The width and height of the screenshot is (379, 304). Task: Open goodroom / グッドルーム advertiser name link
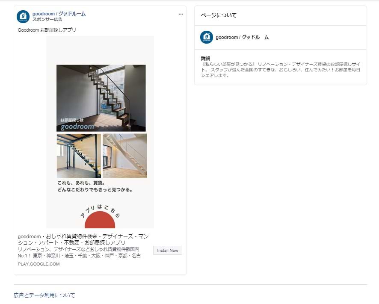[59, 14]
